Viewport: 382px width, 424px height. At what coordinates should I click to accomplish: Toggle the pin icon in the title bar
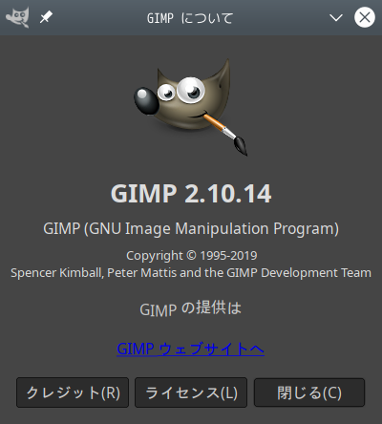(46, 17)
